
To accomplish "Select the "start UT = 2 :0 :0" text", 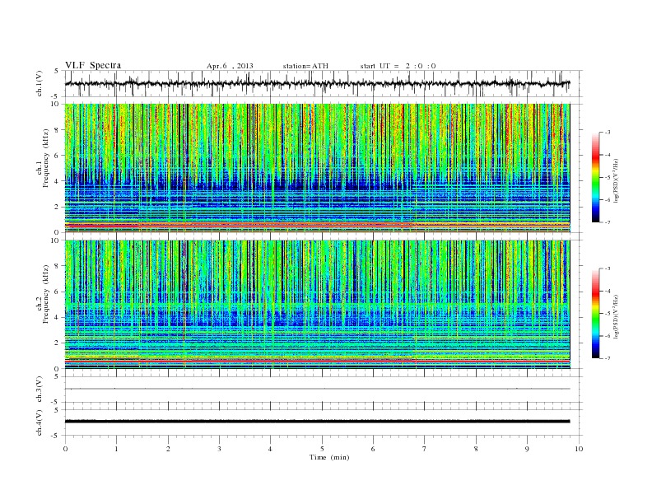I will point(398,66).
